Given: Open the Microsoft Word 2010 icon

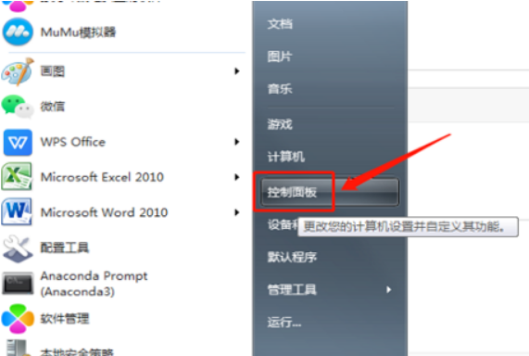Looking at the screenshot, I should (x=17, y=211).
